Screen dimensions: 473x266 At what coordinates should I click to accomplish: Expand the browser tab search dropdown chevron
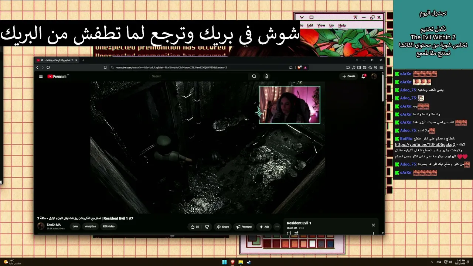tap(357, 60)
